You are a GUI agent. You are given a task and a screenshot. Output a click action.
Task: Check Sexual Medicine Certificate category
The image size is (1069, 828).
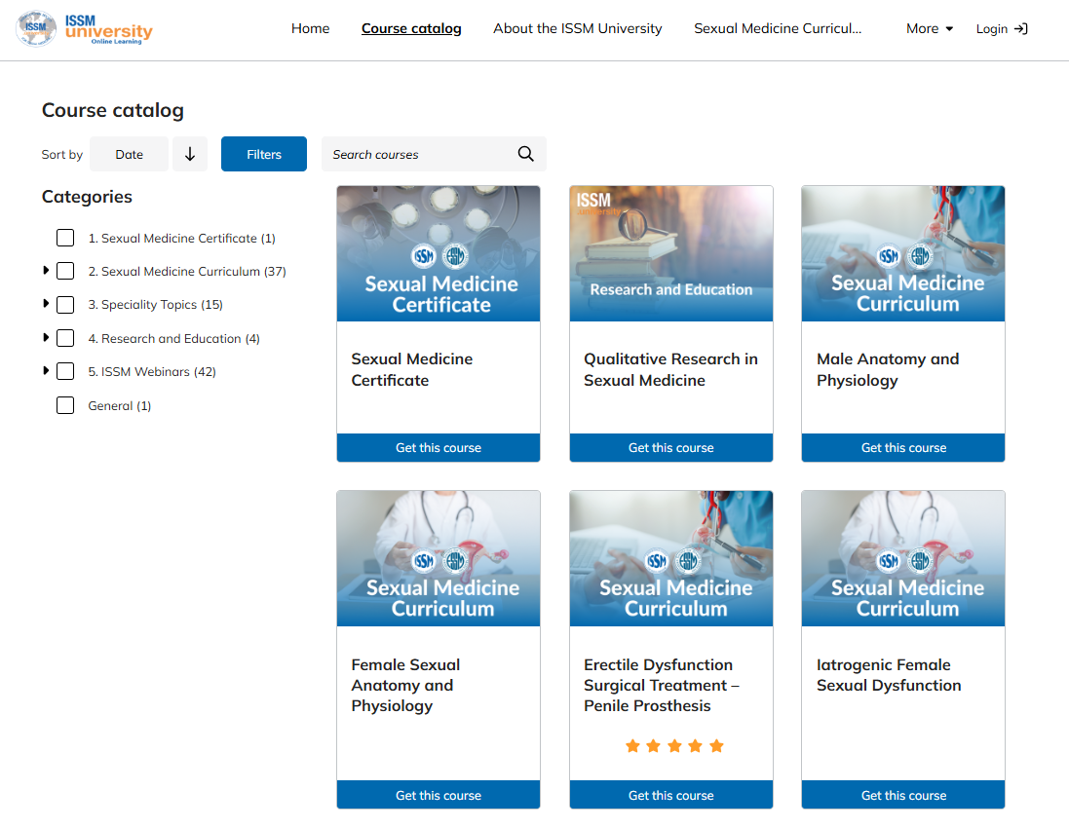pos(65,238)
